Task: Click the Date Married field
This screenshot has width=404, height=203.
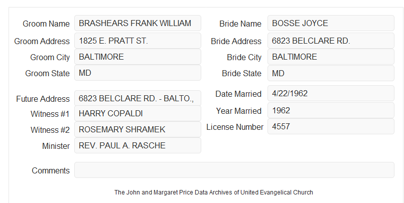Action: [x=331, y=93]
